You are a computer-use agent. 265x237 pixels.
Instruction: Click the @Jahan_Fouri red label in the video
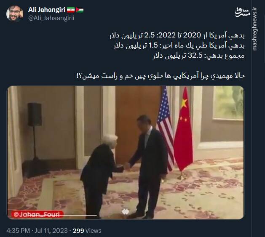coord(37,215)
